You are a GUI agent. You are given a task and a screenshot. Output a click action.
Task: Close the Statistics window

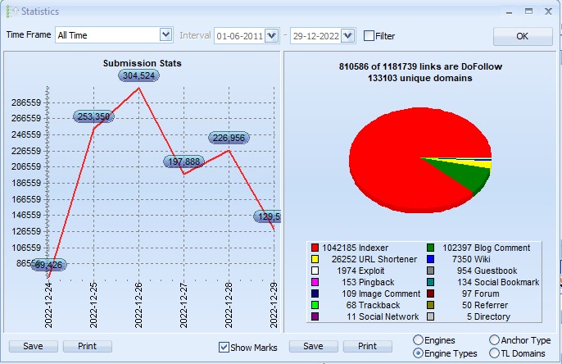point(548,11)
